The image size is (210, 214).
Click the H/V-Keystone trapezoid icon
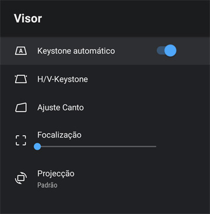coord(21,80)
